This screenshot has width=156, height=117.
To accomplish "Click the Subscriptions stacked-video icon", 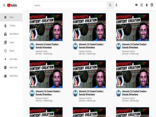I will pyautogui.click(x=5, y=34).
